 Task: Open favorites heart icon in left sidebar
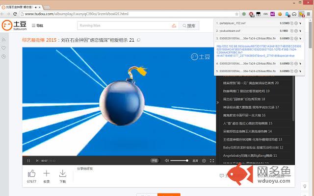coord(3,48)
